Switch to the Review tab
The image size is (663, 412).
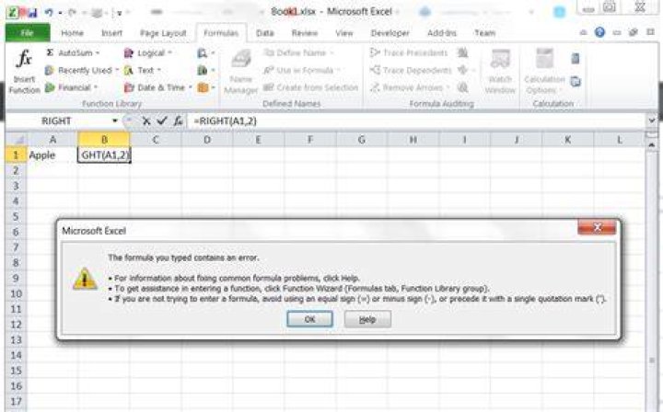coord(305,33)
